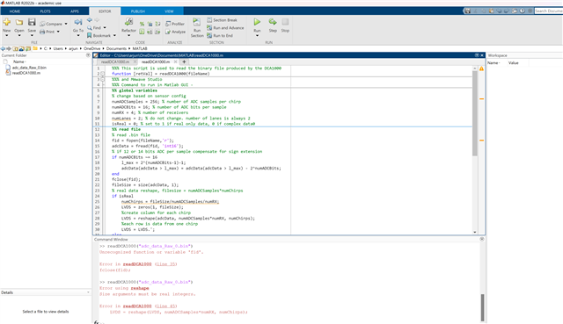Click the Stop icon

285,22
